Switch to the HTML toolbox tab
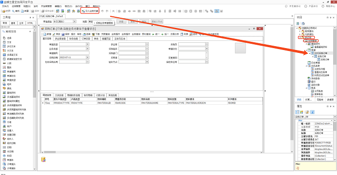The width and height of the screenshot is (337, 175). [30, 23]
